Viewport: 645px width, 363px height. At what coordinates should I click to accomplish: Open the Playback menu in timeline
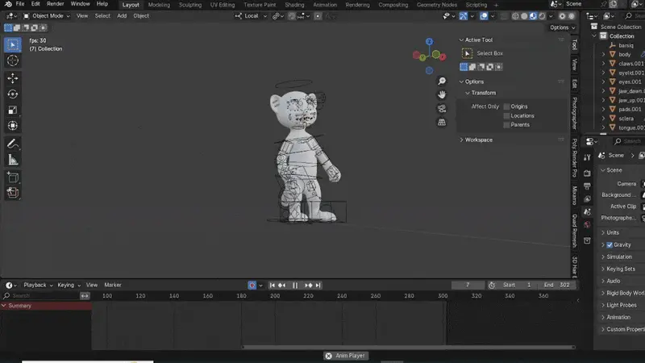35,285
